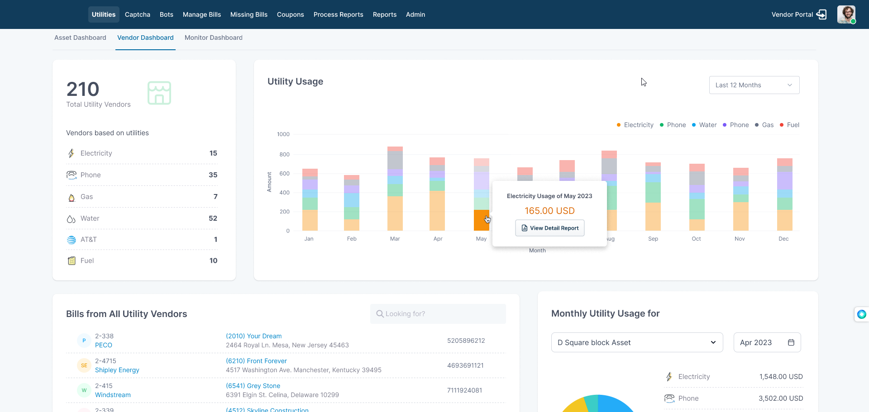The height and width of the screenshot is (412, 869).
Task: Open Missing Bills page
Action: (249, 14)
